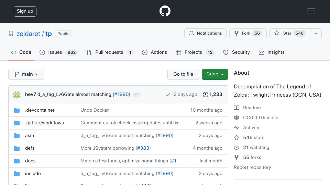
Task: Open the defs folder
Action: (x=30, y=148)
